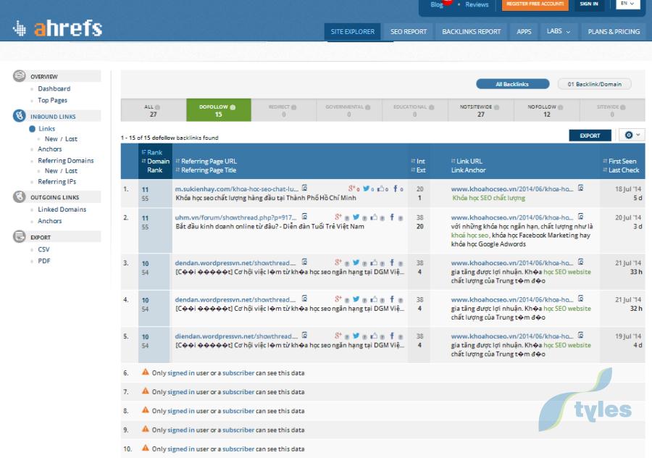
Task: Open the settings gear dropdown
Action: [x=632, y=136]
